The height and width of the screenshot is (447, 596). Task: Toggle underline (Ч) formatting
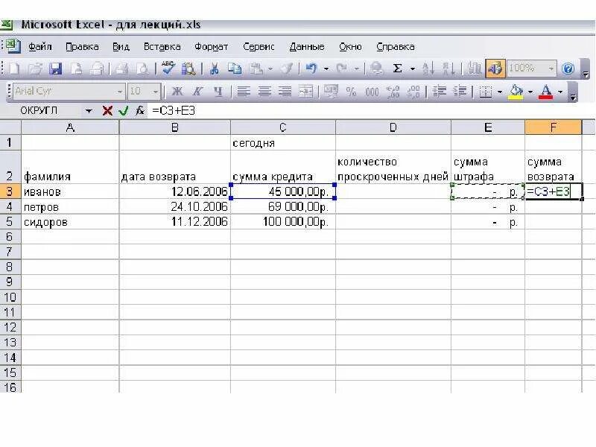click(x=218, y=91)
